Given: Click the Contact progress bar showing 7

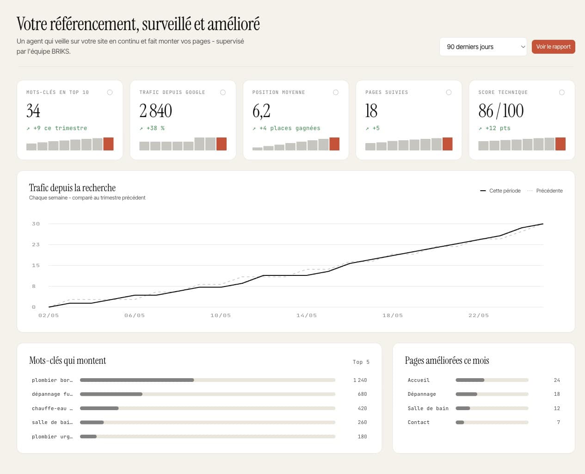Looking at the screenshot, I should click(492, 423).
